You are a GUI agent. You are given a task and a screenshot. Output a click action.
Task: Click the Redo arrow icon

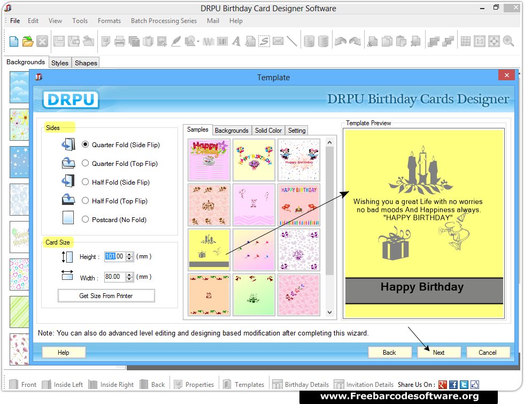point(355,42)
